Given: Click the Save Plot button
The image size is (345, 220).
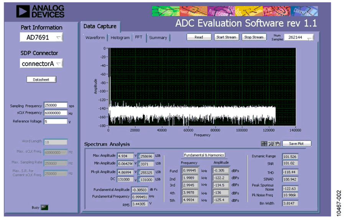Looking at the screenshot, I should 297,143.
